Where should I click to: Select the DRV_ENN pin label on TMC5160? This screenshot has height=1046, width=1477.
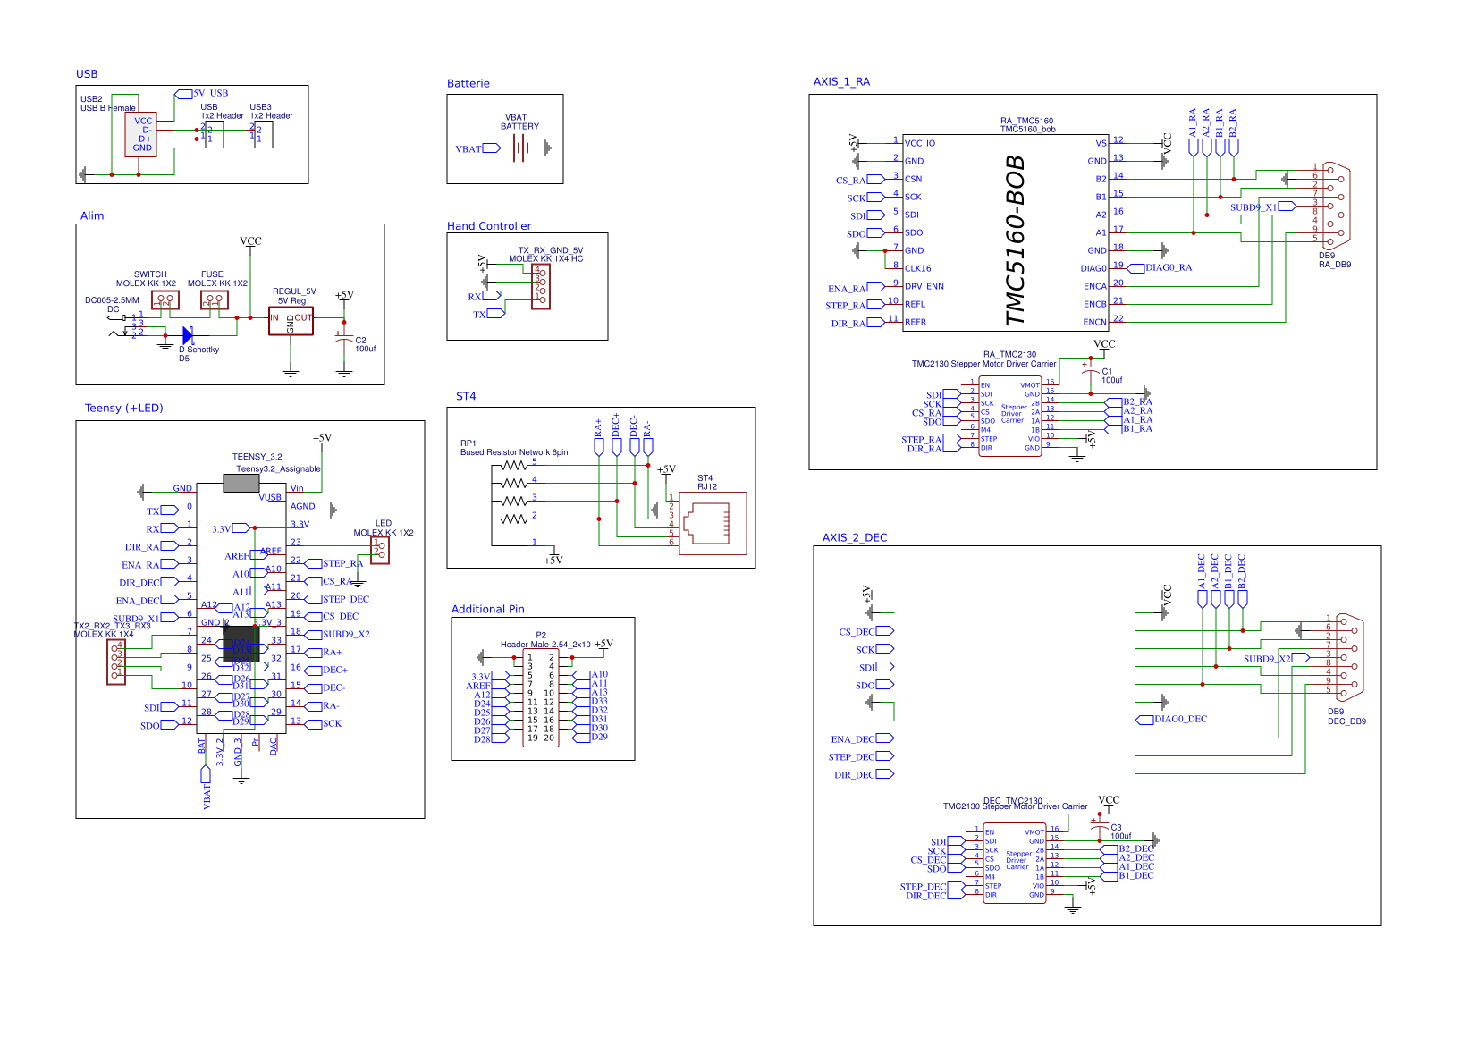pyautogui.click(x=924, y=286)
